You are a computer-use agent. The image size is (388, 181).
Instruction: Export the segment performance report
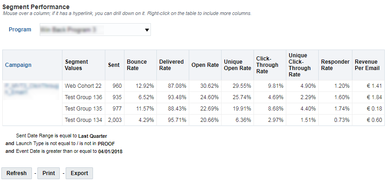79,173
